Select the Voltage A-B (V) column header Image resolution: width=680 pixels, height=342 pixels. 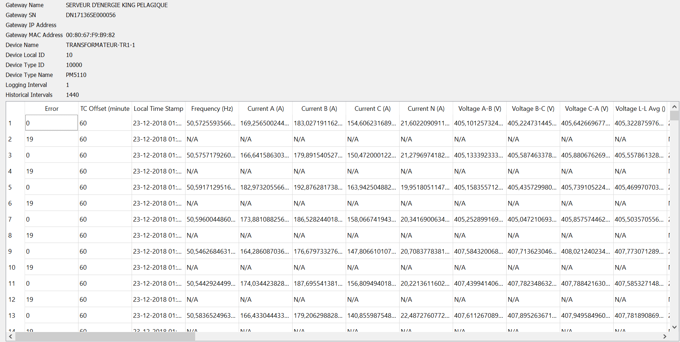coord(479,109)
